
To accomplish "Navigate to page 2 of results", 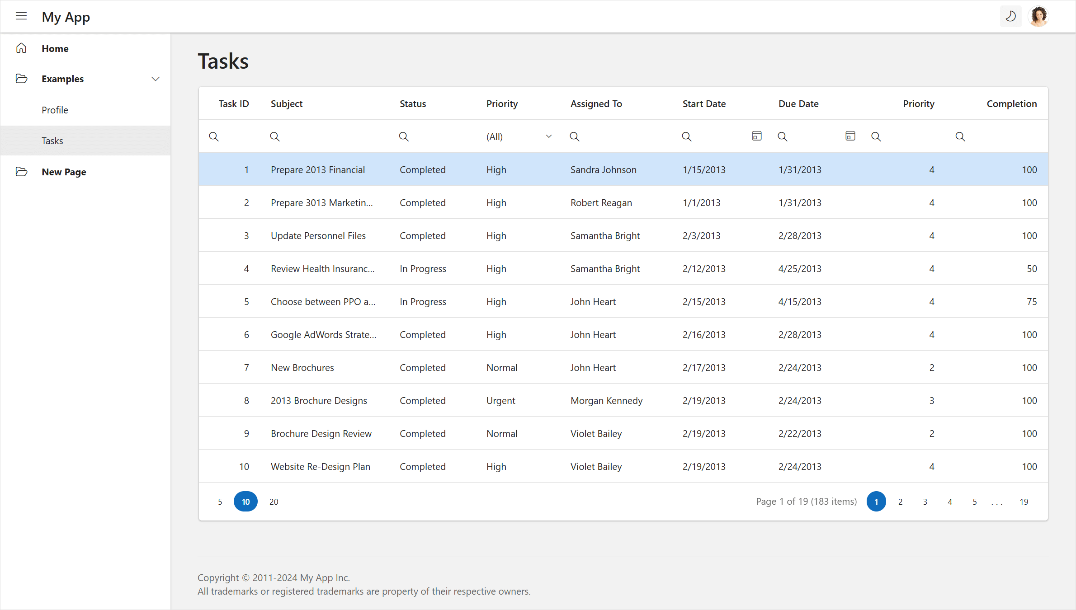I will 901,502.
